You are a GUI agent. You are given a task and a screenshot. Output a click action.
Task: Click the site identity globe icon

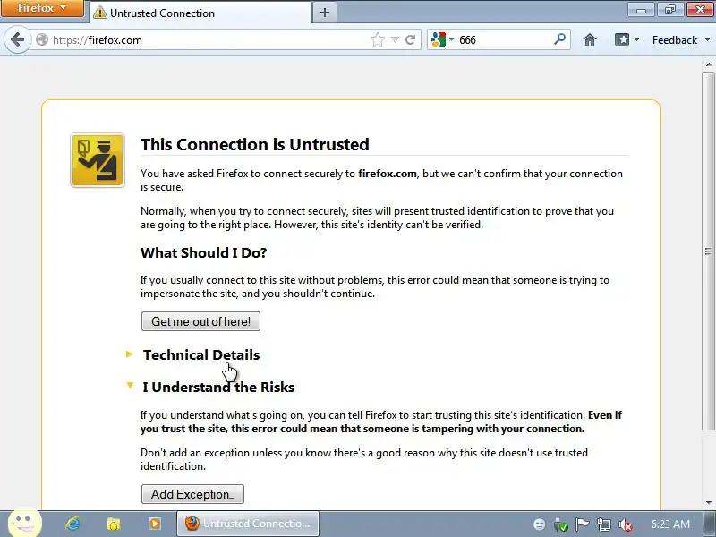click(42, 39)
